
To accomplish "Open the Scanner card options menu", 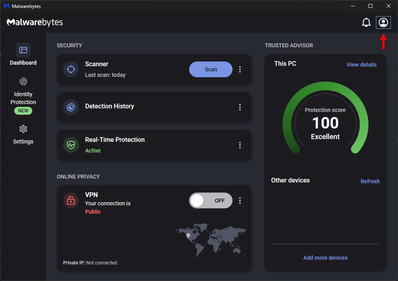I will (240, 69).
